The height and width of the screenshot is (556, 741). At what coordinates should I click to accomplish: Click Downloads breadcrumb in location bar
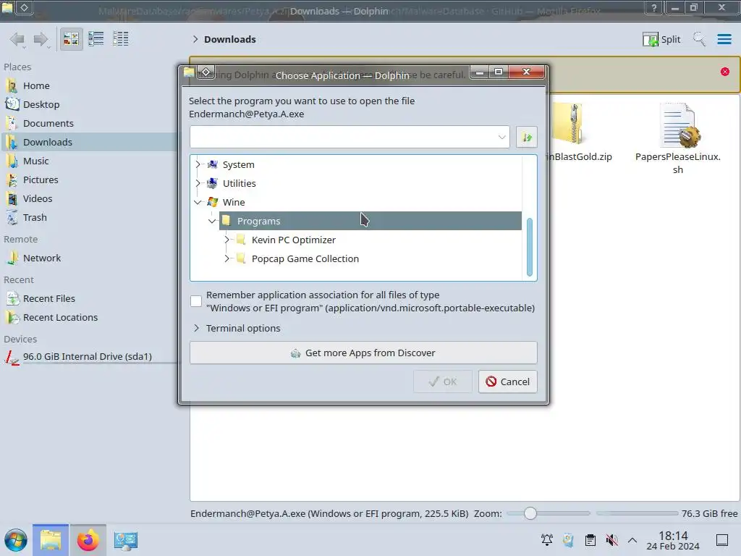click(x=229, y=39)
